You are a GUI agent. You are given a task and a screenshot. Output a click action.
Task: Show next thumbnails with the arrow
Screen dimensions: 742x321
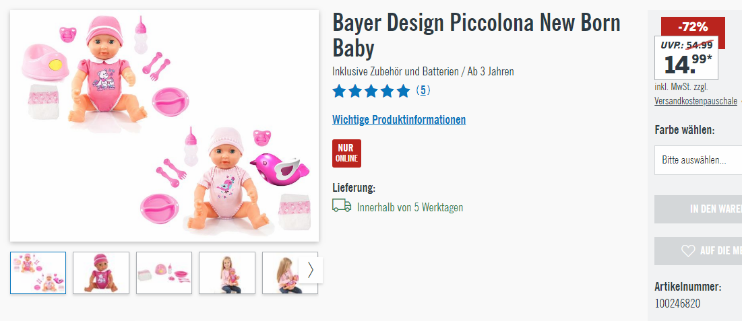coord(311,270)
